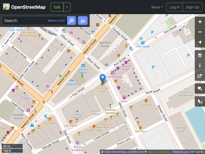Show my current location with the arrow icon
Screen dimensions: 205x154
[x=200, y=42]
